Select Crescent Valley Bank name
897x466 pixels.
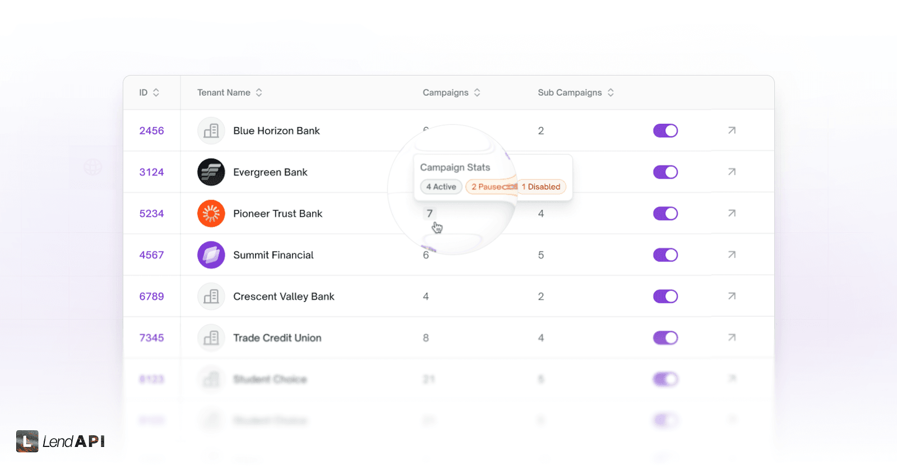coord(284,296)
